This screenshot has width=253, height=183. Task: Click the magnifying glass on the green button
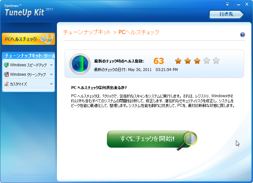pyautogui.click(x=188, y=141)
